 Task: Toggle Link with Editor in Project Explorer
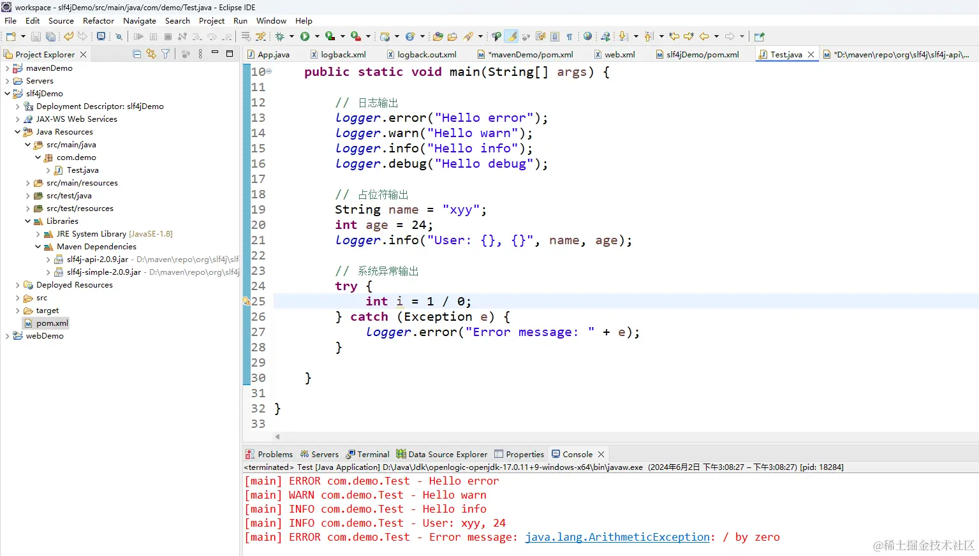151,54
